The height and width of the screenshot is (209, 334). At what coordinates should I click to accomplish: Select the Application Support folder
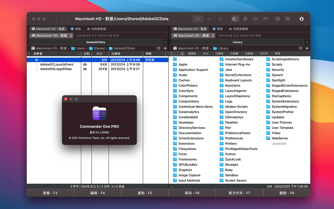pyautogui.click(x=193, y=70)
